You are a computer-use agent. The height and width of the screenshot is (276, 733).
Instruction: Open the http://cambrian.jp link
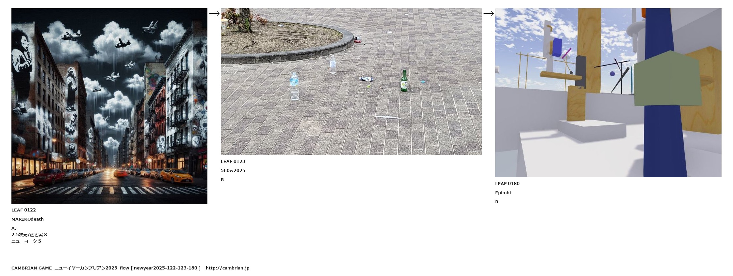pos(227,268)
